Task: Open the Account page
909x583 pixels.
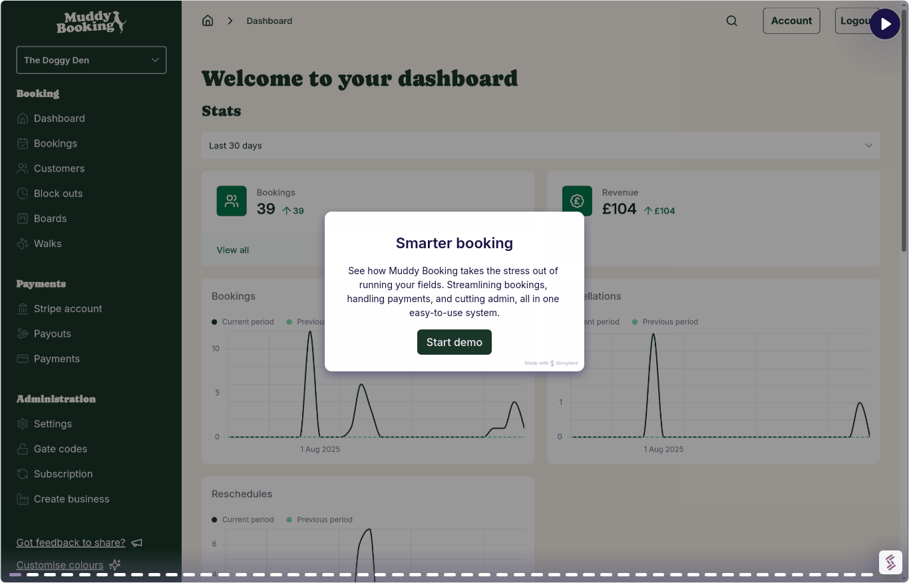Action: (791, 21)
